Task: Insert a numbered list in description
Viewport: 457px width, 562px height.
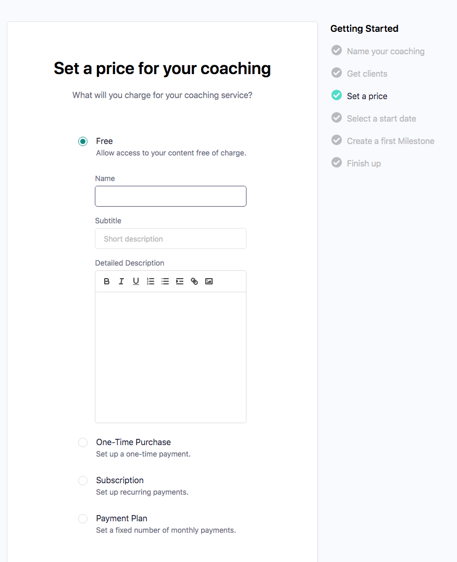Action: (151, 281)
